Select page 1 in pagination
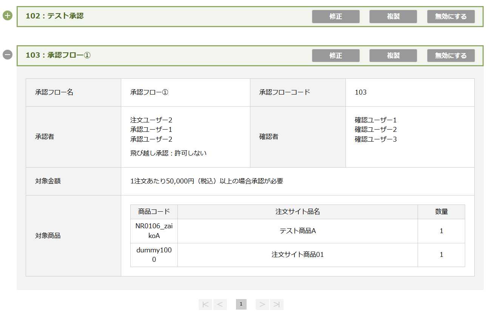The width and height of the screenshot is (492, 313). click(x=241, y=304)
